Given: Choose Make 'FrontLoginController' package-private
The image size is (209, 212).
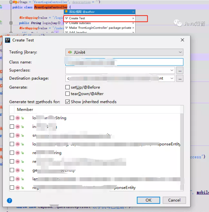Looking at the screenshot, I should pyautogui.click(x=100, y=28).
